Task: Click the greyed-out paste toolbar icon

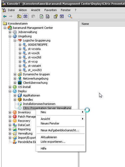Action: (33, 16)
